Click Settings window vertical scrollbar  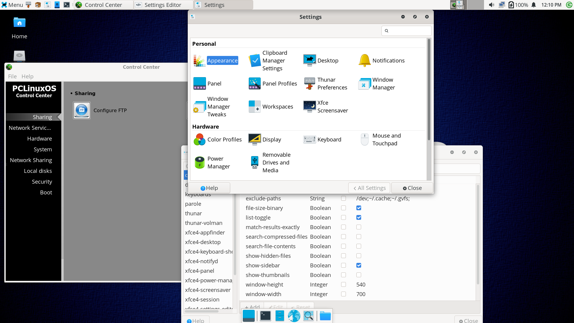click(429, 90)
